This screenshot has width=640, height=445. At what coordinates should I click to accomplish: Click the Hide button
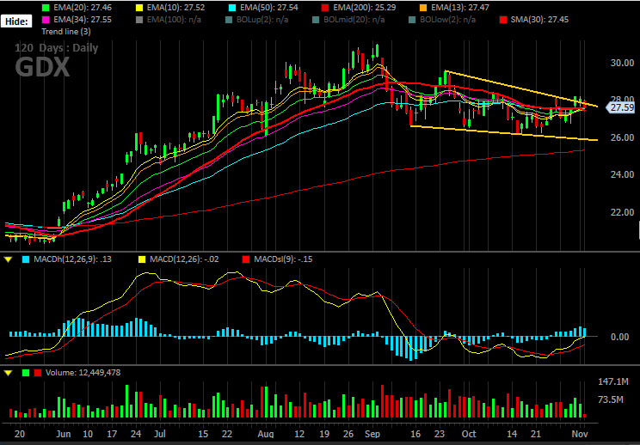16,21
